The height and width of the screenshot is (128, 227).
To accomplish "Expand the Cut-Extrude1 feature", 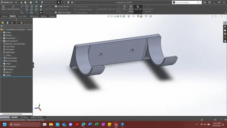I will pos(1,67).
